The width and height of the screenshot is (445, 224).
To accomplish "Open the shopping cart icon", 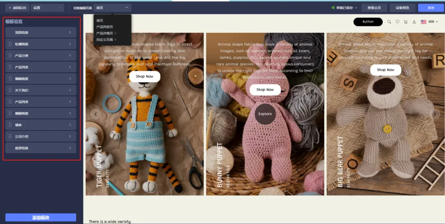I will pos(405,22).
